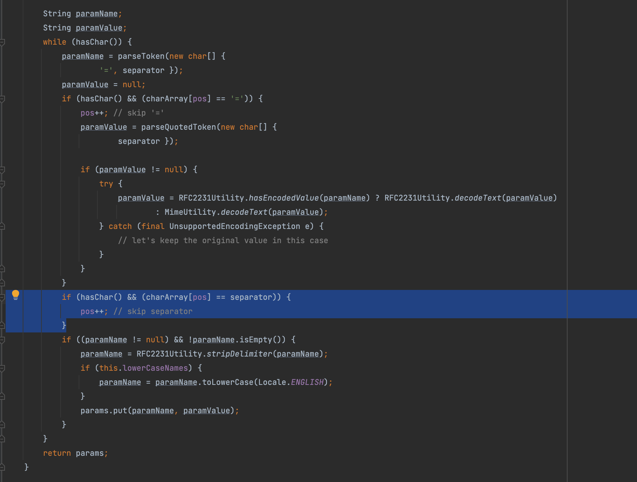Click MimeUtility.decodeText method name
Screen dimensions: 637x482
(244, 212)
